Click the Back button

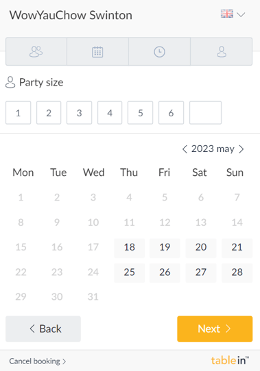(x=43, y=329)
